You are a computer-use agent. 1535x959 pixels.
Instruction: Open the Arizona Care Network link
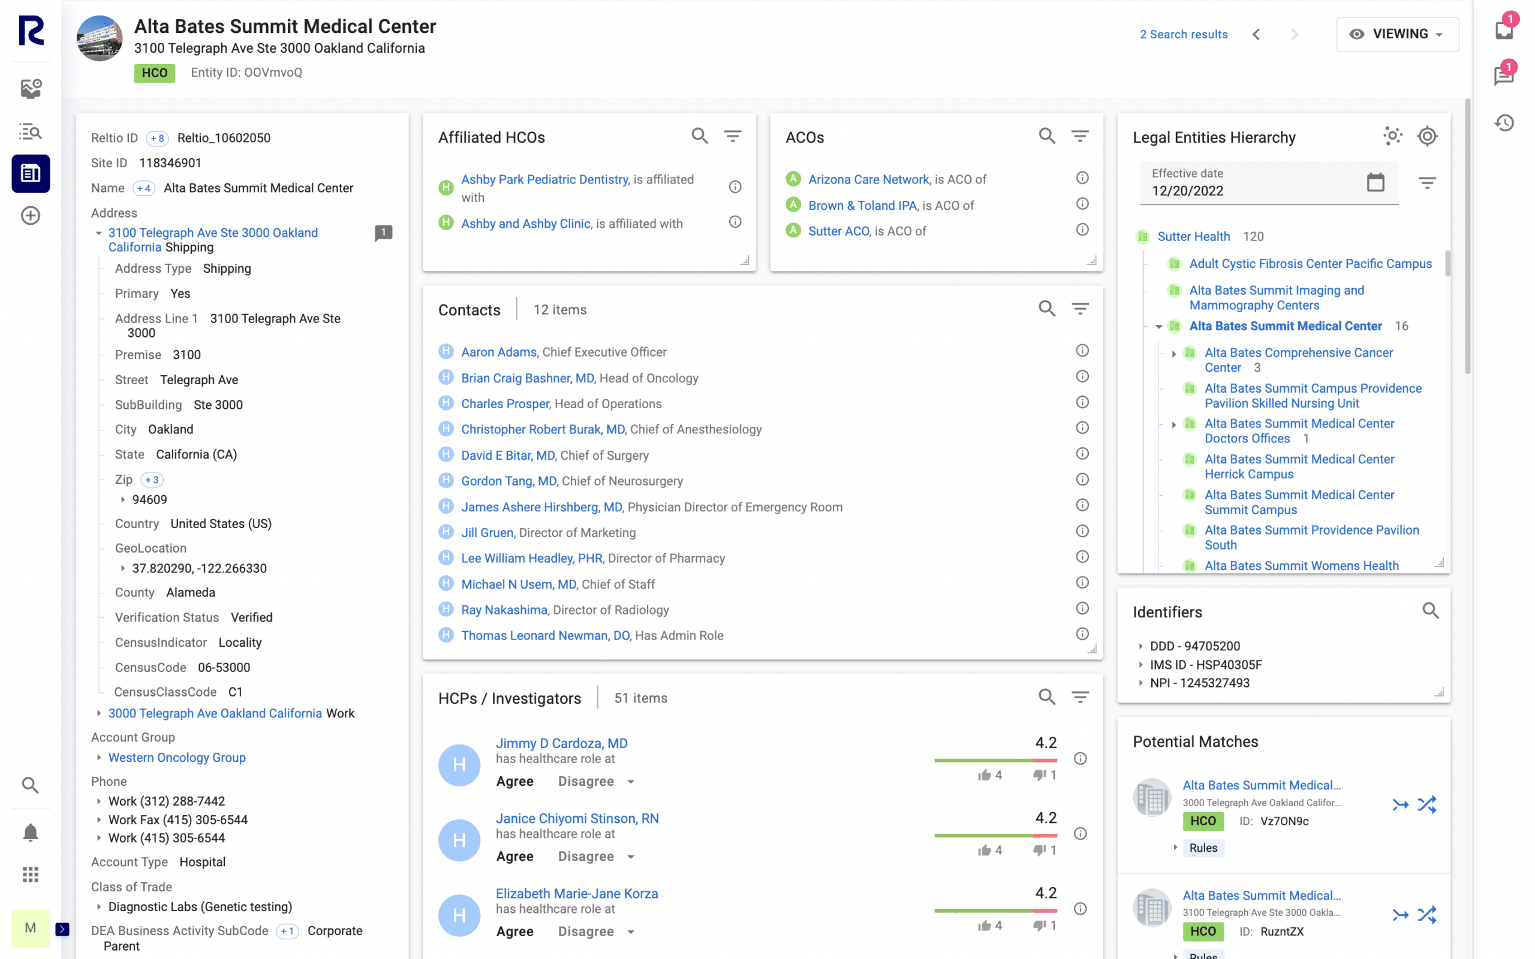tap(868, 179)
